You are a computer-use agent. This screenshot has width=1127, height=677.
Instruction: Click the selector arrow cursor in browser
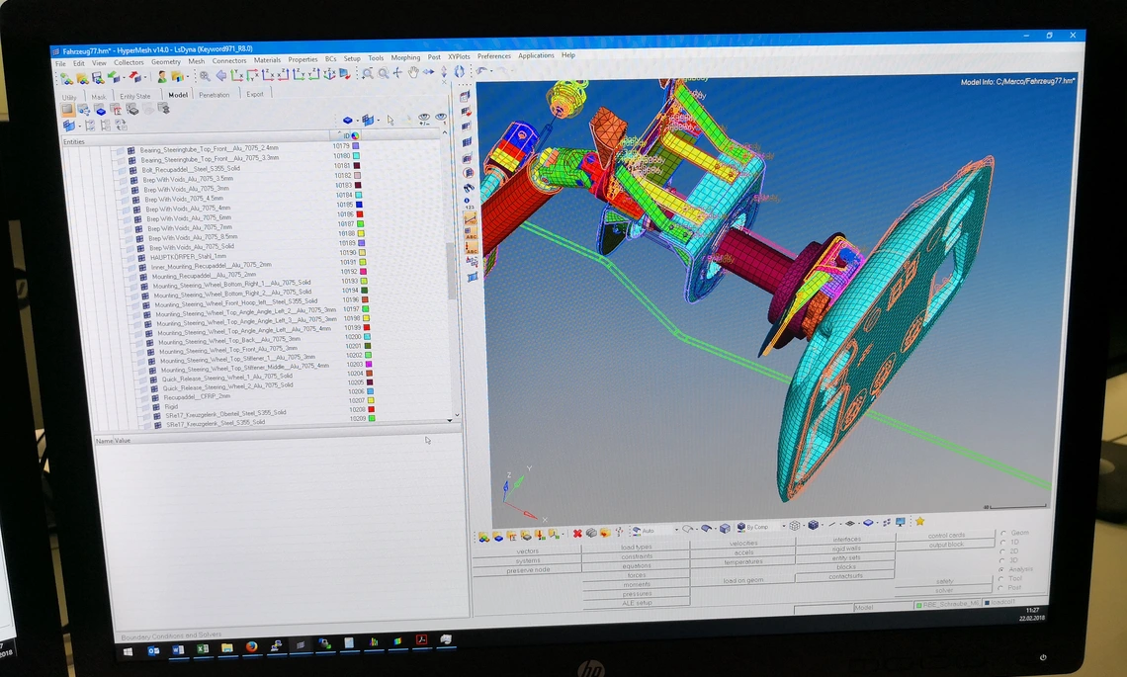click(390, 120)
